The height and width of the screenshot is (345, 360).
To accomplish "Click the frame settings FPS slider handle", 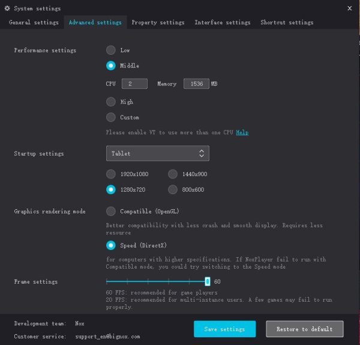I will pyautogui.click(x=207, y=281).
